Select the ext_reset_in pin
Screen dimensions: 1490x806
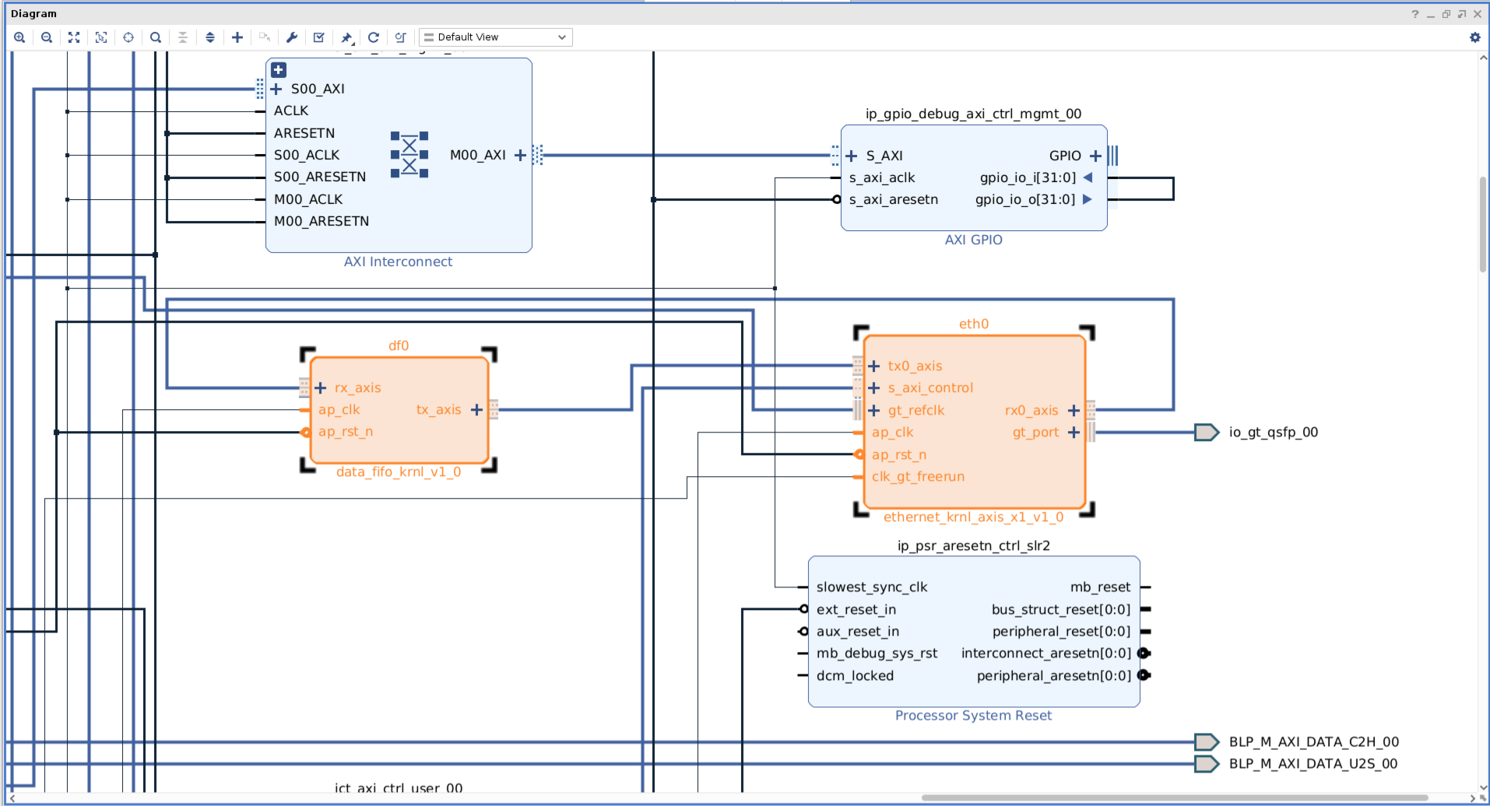tap(856, 609)
